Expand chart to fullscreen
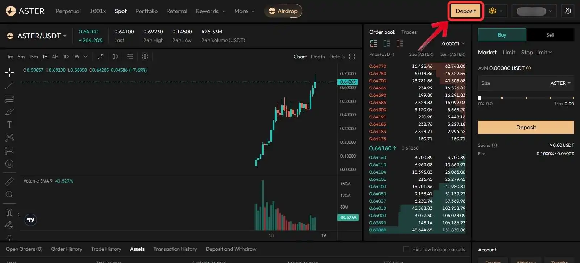 click(x=352, y=57)
